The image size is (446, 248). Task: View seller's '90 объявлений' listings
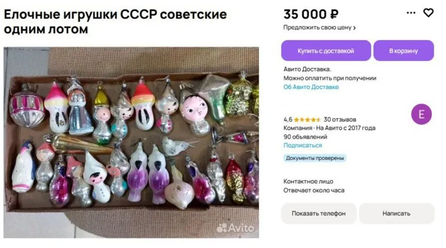click(x=305, y=137)
